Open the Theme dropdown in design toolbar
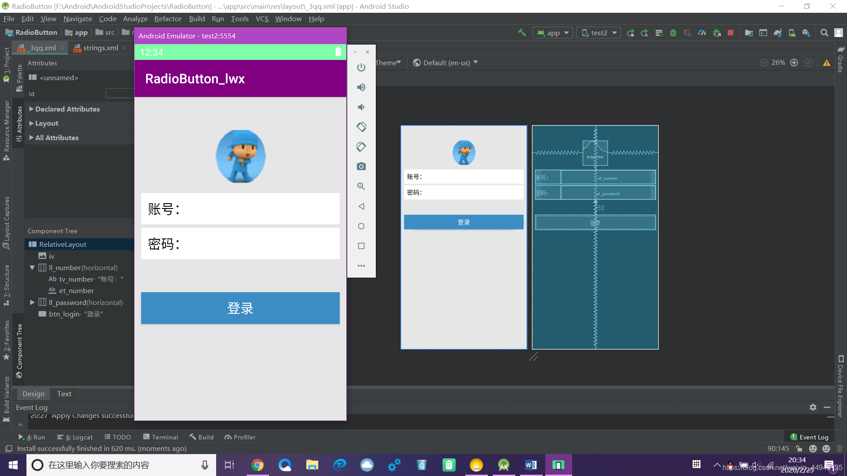This screenshot has height=476, width=847. tap(388, 63)
